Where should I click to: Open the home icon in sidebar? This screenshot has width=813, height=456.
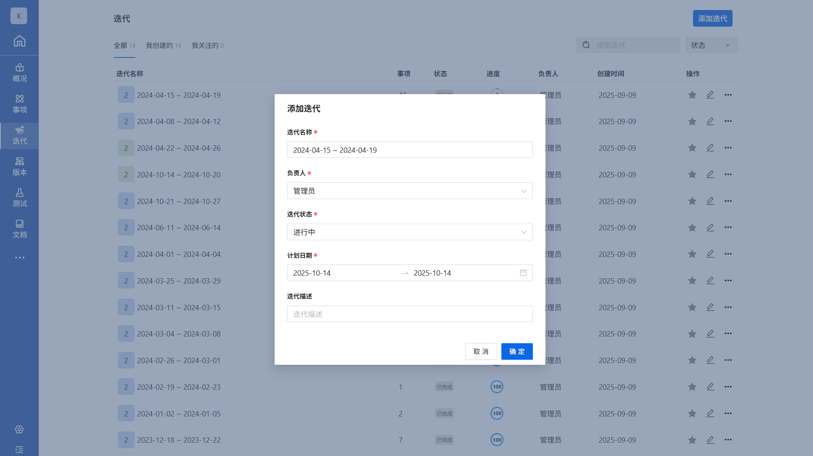coord(19,41)
